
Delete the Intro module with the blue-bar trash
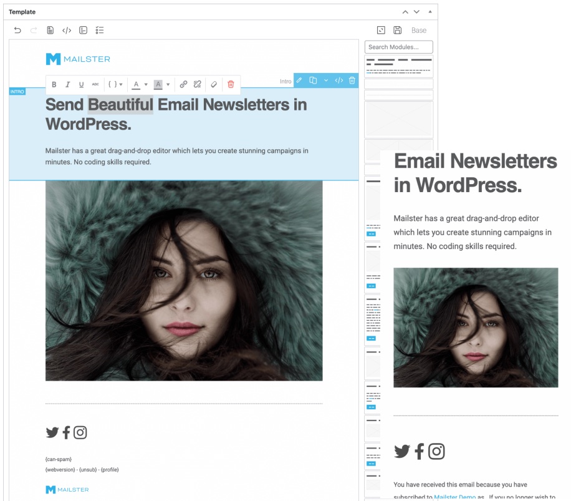[x=352, y=80]
